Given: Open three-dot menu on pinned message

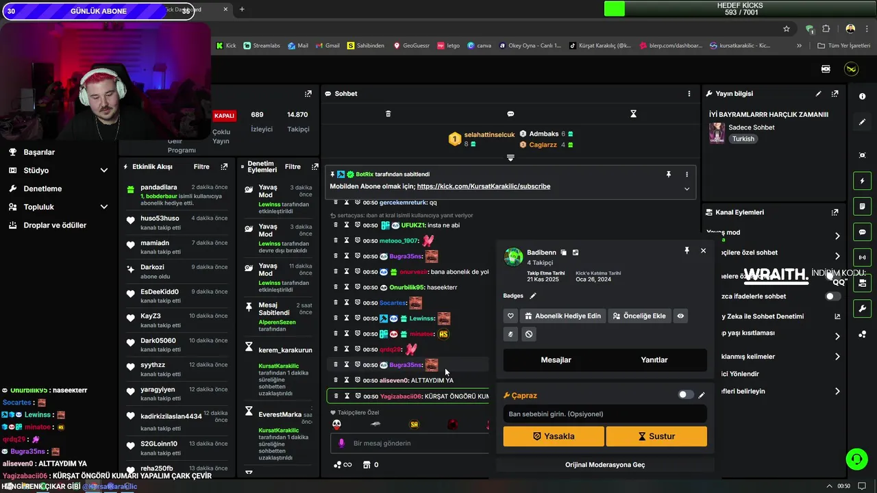Looking at the screenshot, I should coord(687,175).
